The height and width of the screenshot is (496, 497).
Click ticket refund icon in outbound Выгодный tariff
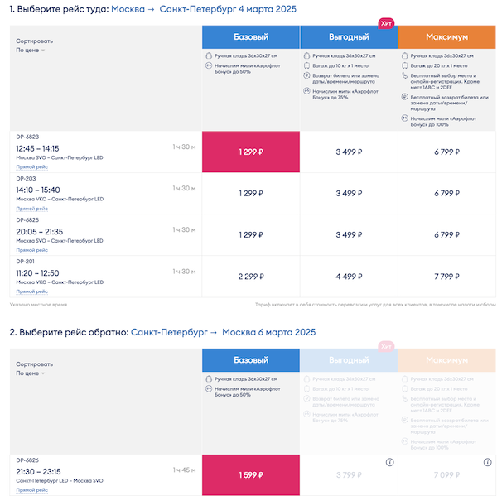coord(306,76)
